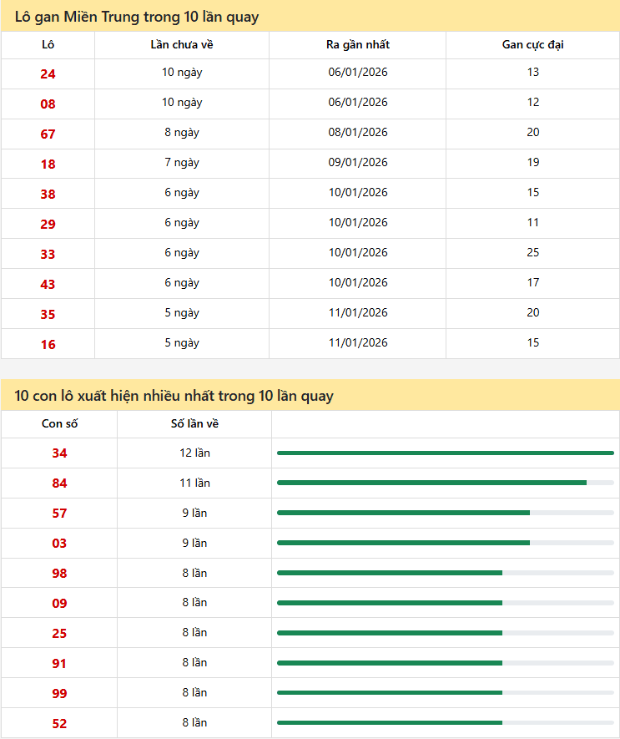620x739 pixels.
Task: Open red lô number 67
Action: (48, 134)
